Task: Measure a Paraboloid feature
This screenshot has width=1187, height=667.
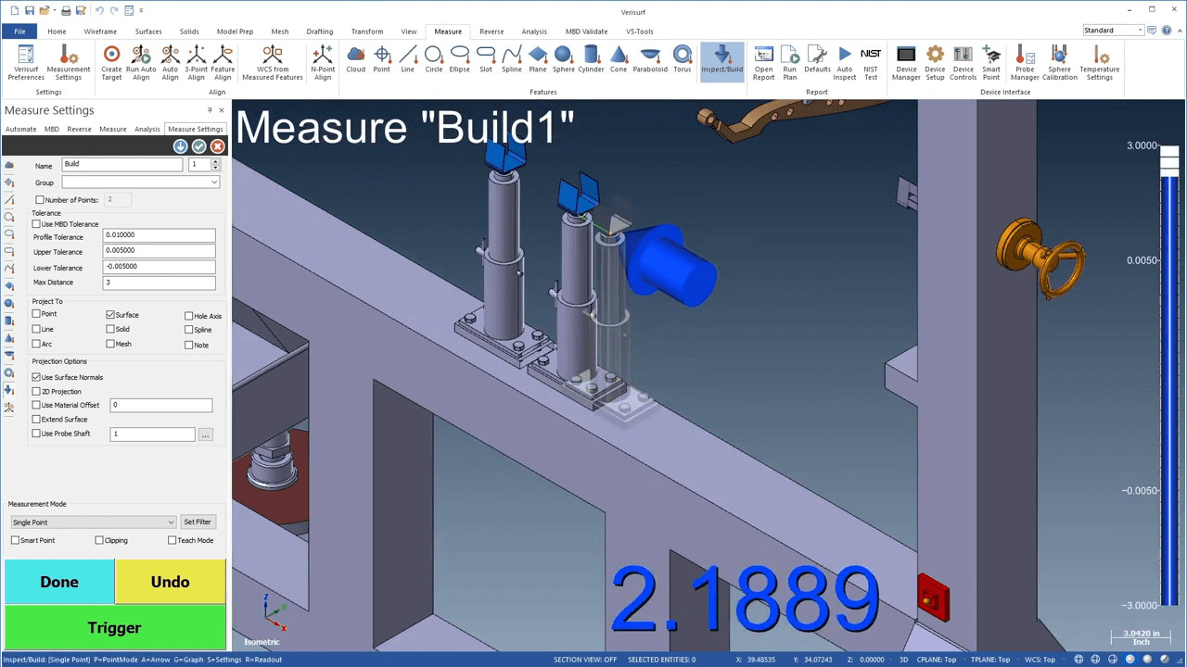Action: [x=650, y=59]
